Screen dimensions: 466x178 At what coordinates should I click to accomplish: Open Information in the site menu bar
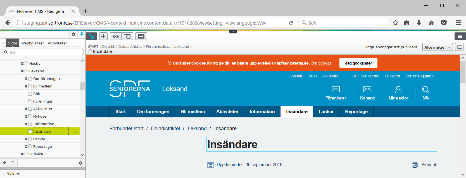[x=262, y=111]
